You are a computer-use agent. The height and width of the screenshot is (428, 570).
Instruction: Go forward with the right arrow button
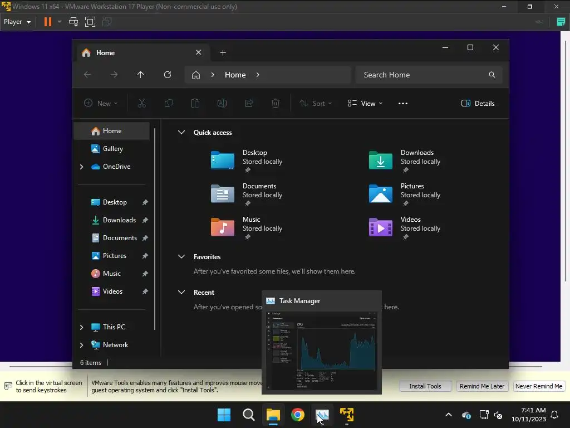pyautogui.click(x=114, y=75)
